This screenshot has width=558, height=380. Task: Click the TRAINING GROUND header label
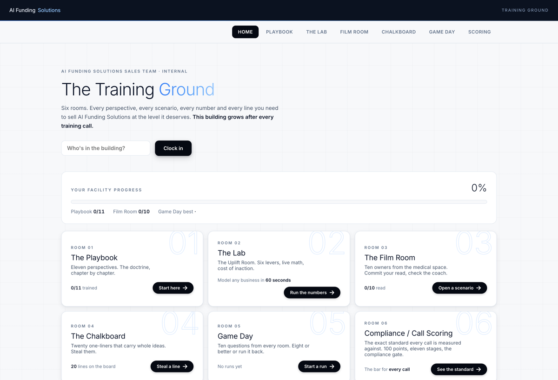tap(525, 10)
